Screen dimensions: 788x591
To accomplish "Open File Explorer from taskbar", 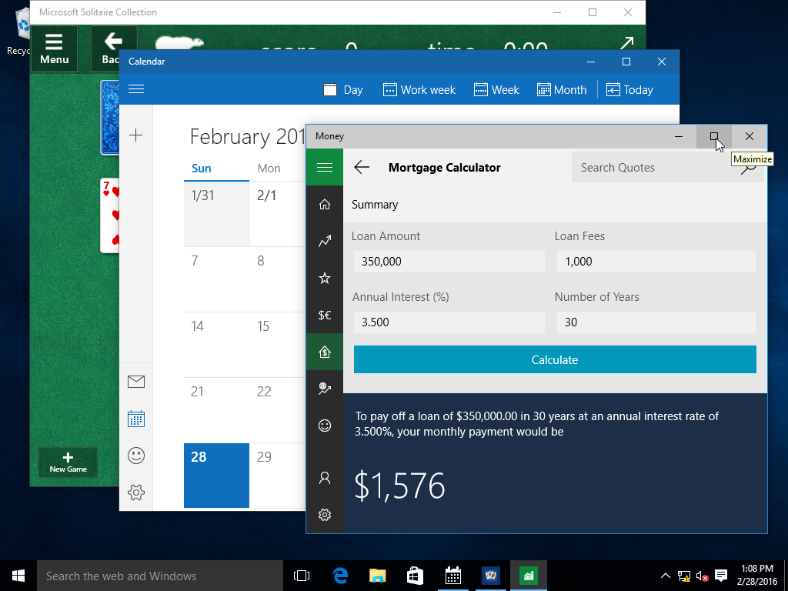I will (377, 576).
